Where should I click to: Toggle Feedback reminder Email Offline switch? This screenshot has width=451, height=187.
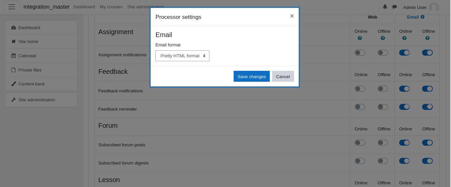pyautogui.click(x=427, y=107)
